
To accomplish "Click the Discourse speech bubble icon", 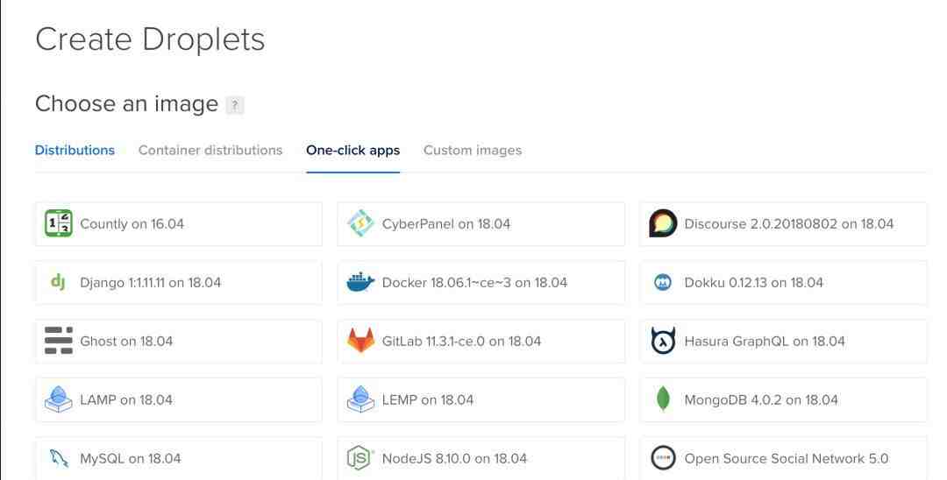I will [663, 223].
